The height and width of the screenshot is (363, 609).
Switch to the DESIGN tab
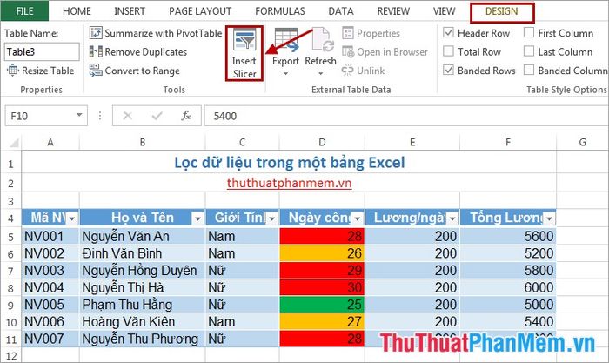click(x=502, y=11)
